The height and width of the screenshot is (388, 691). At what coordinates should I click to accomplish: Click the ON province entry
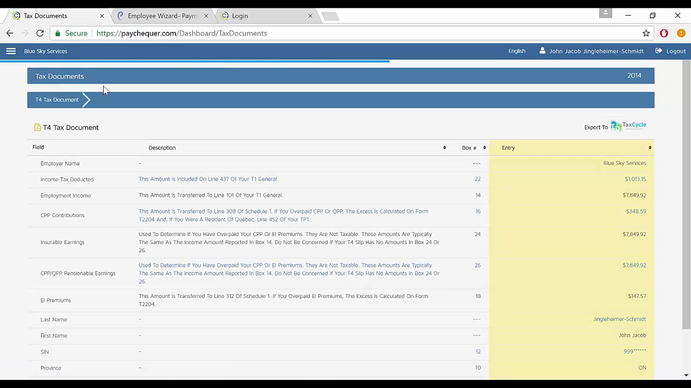pos(642,368)
